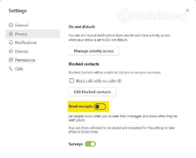The height and width of the screenshot is (158, 196).
Task: Open Edit blocked contacts
Action: pyautogui.click(x=92, y=92)
